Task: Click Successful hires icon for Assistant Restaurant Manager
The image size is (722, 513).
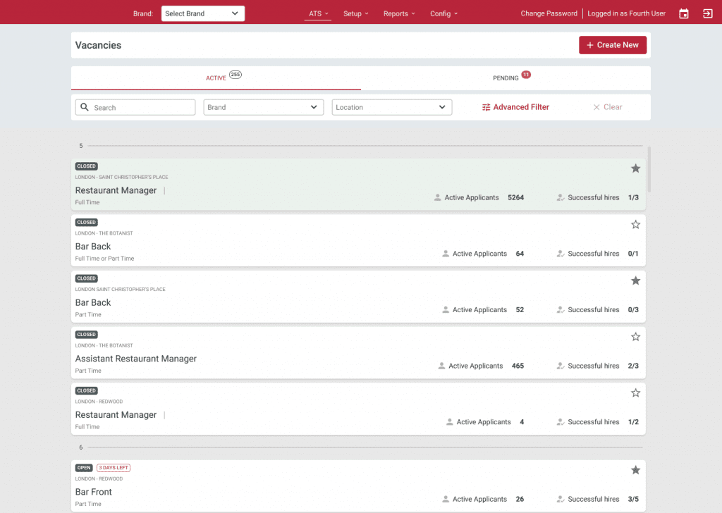Action: [561, 366]
